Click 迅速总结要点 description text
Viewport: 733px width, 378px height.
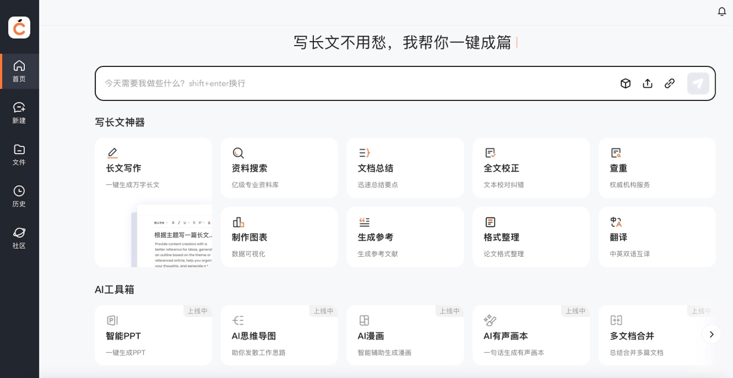(377, 185)
